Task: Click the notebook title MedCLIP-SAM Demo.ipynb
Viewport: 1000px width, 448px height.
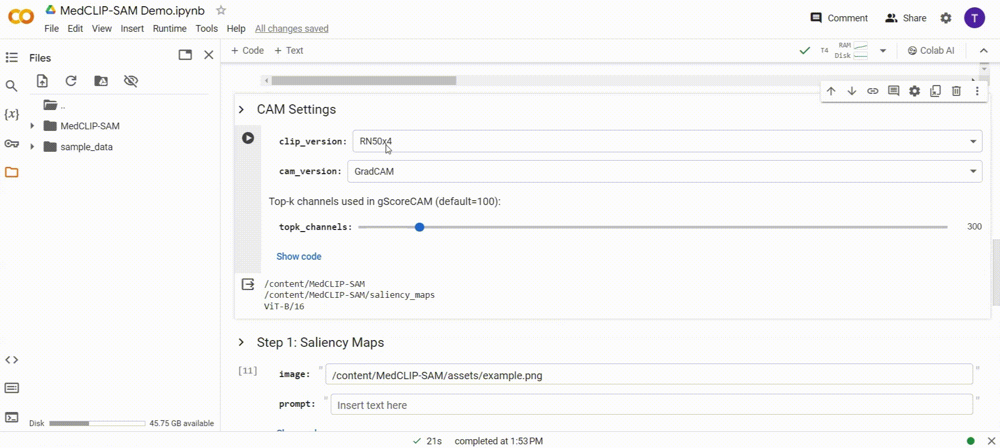Action: pyautogui.click(x=132, y=10)
